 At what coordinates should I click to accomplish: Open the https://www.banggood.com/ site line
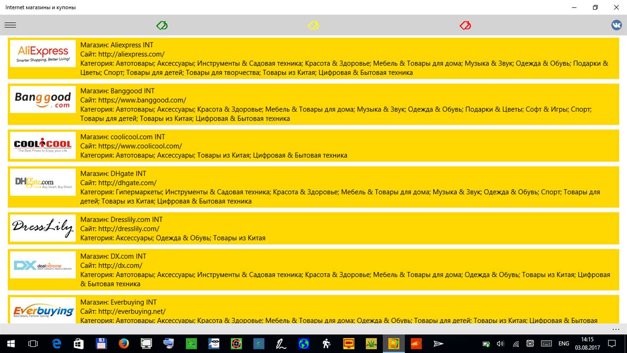(x=133, y=100)
